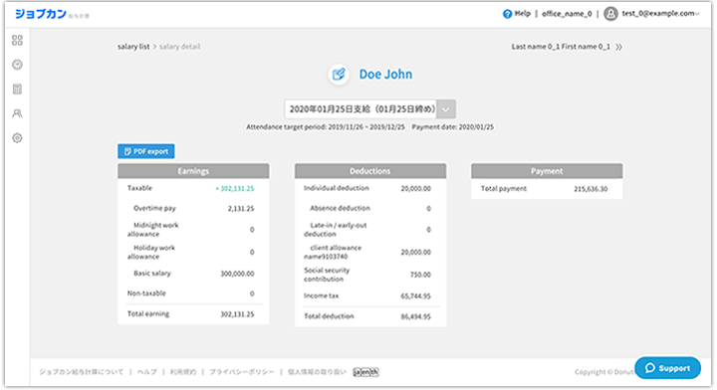Viewport: 717px width, 390px height.
Task: Open 個人情報の取り扱い footer link
Action: [317, 372]
